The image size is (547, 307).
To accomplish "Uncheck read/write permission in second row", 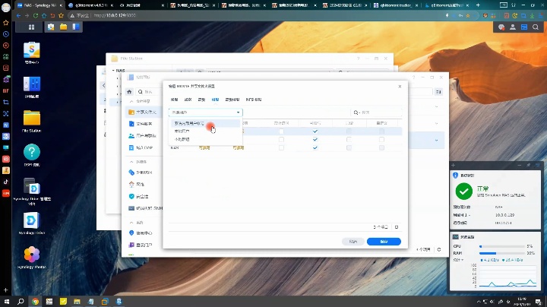I will click(x=315, y=140).
